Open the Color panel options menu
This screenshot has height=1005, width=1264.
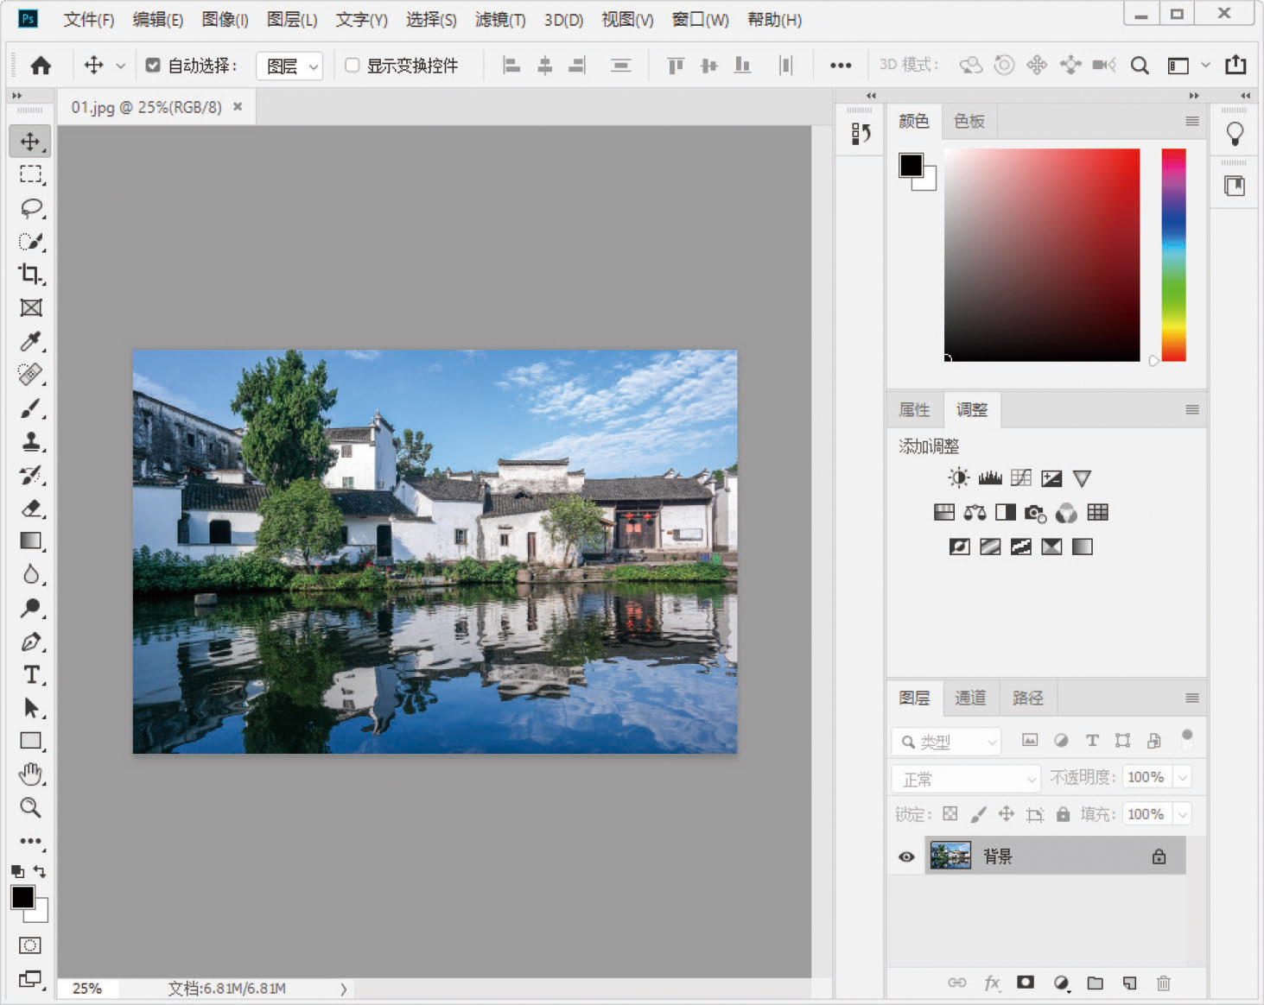(1192, 121)
